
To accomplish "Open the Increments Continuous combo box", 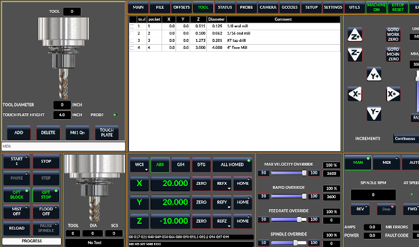I will (x=405, y=139).
